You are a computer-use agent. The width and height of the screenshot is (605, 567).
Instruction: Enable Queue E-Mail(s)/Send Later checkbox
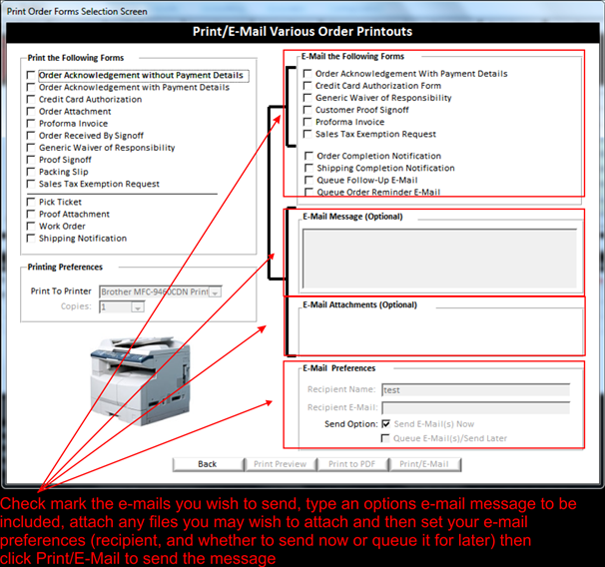pos(386,438)
